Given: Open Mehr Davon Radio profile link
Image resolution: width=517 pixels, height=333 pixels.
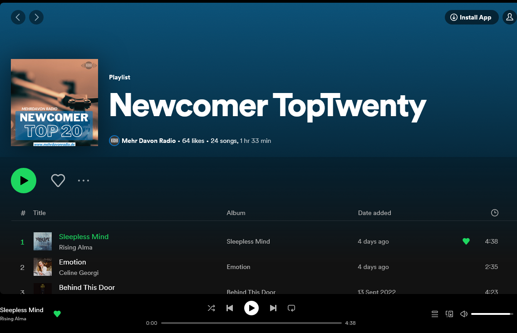Looking at the screenshot, I should [x=148, y=141].
